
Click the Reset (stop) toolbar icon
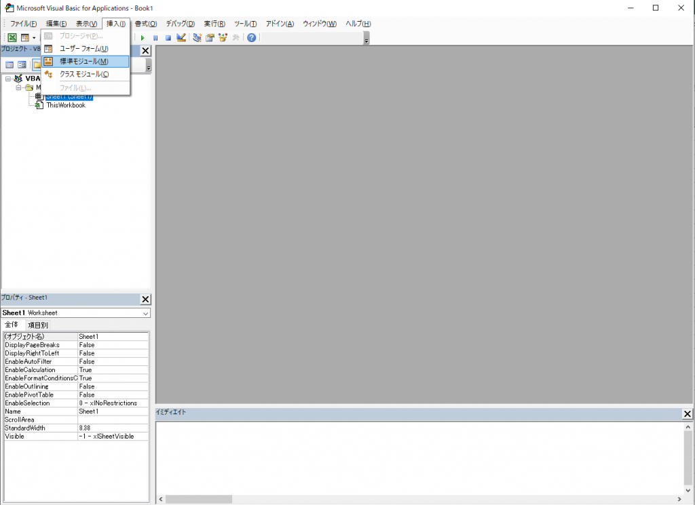pos(168,38)
